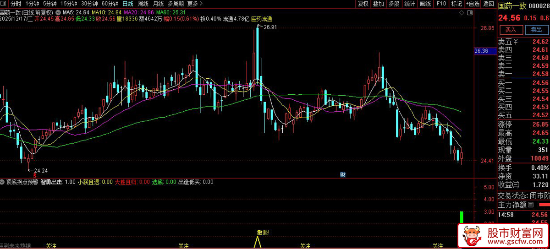Open the 主力净额 list icon
The width and height of the screenshot is (550, 249).
point(530,204)
